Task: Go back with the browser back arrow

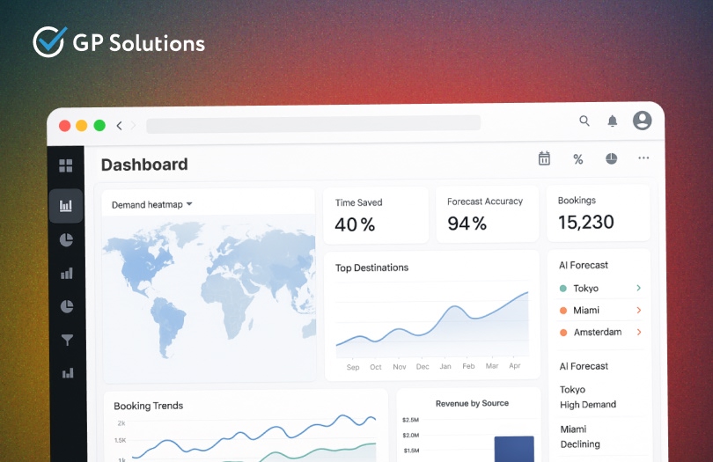Action: 119,126
